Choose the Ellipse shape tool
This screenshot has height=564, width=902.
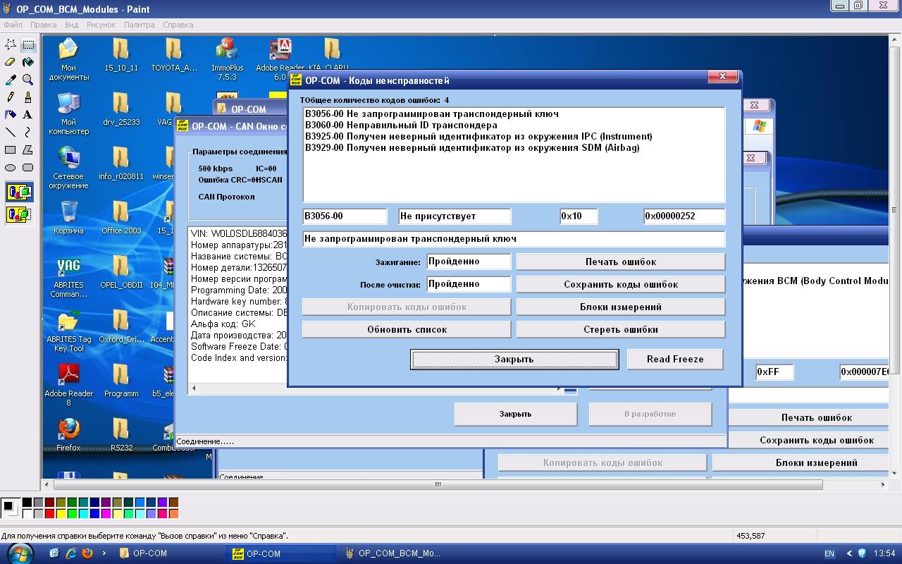pyautogui.click(x=11, y=167)
